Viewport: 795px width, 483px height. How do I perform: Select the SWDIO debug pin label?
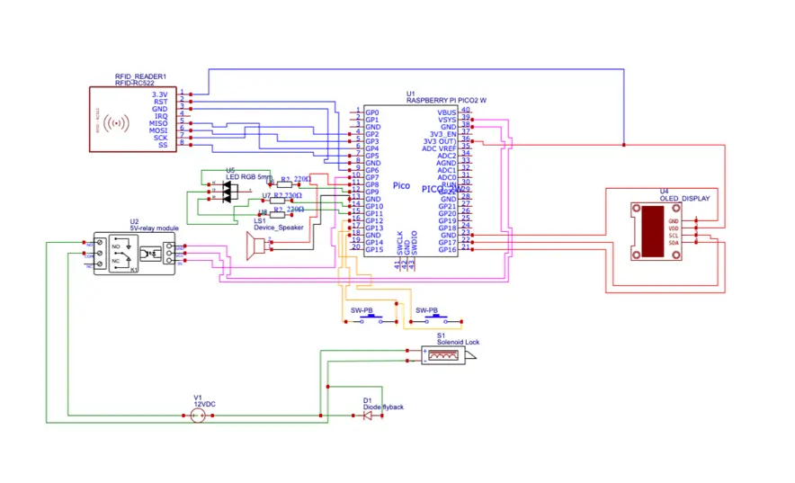coord(415,243)
